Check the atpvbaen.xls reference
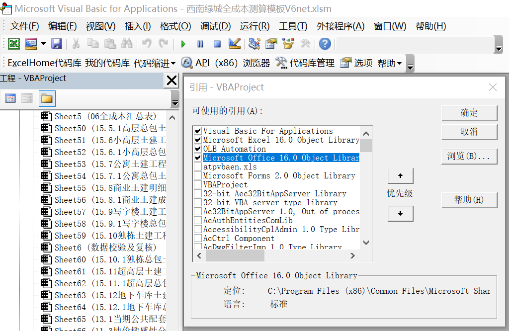The height and width of the screenshot is (331, 509). pyautogui.click(x=197, y=166)
